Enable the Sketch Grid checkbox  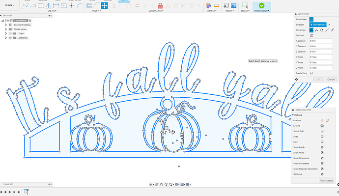pos(322,131)
